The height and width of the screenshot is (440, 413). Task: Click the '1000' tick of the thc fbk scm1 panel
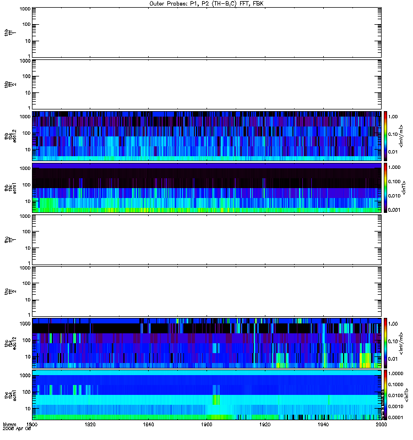coord(25,376)
